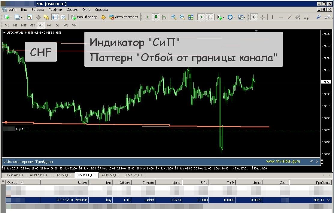This screenshot has height=213, width=334.
Task: Expand the Indicators dropdown arrow
Action: click(223, 17)
